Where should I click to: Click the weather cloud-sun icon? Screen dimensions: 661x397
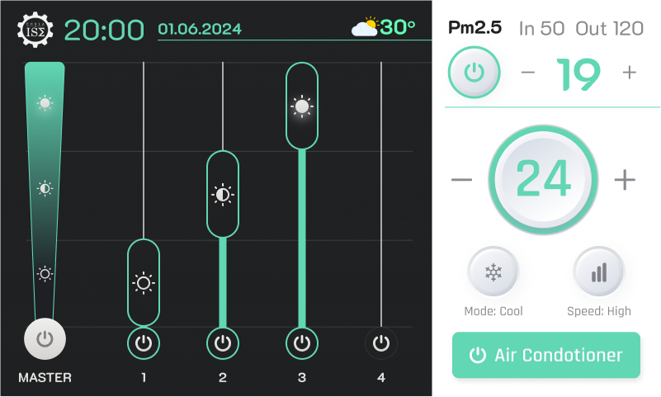[365, 27]
